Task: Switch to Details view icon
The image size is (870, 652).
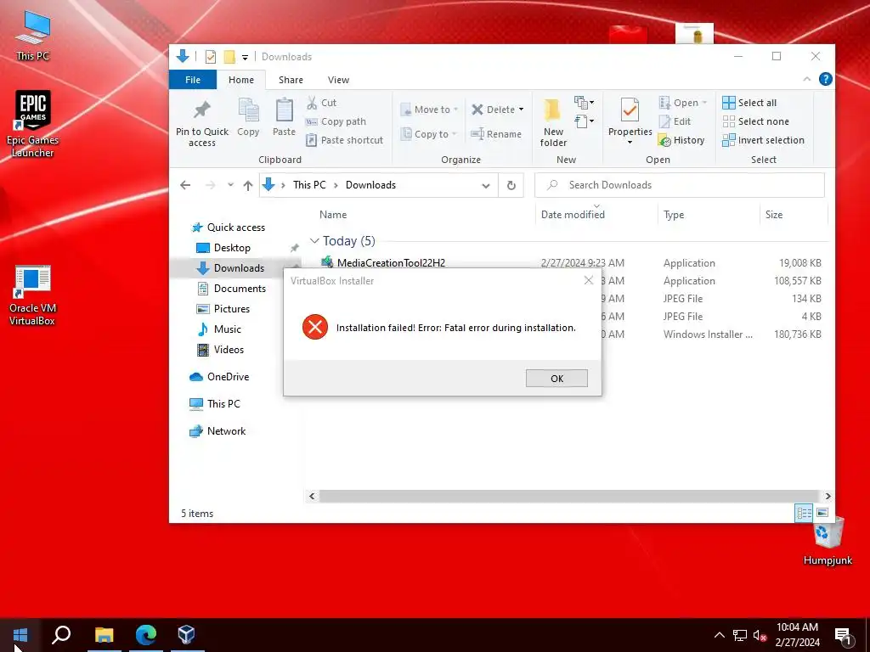Action: (x=804, y=513)
